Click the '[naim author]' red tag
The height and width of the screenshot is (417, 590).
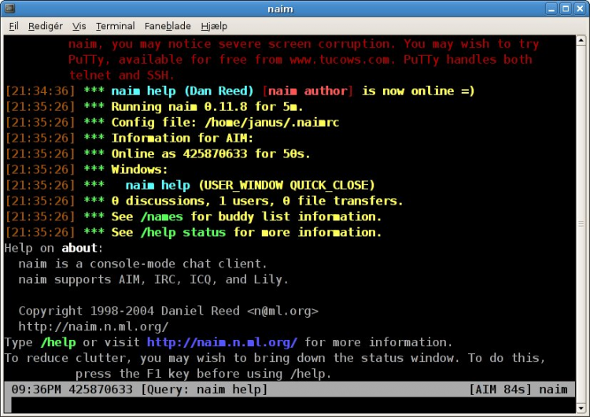(x=308, y=90)
